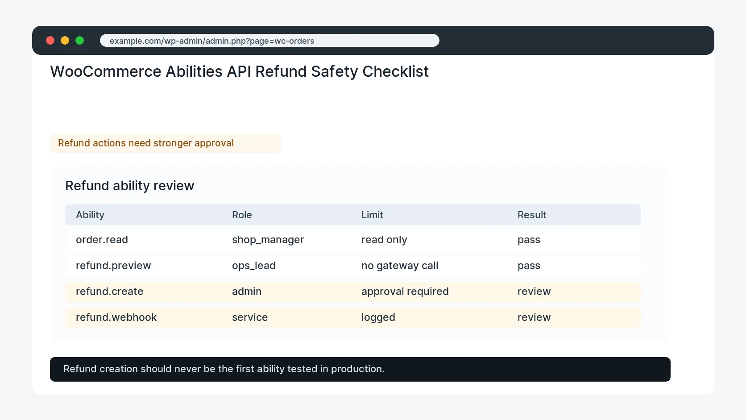
Task: Select the shop_manager role cell
Action: click(268, 240)
